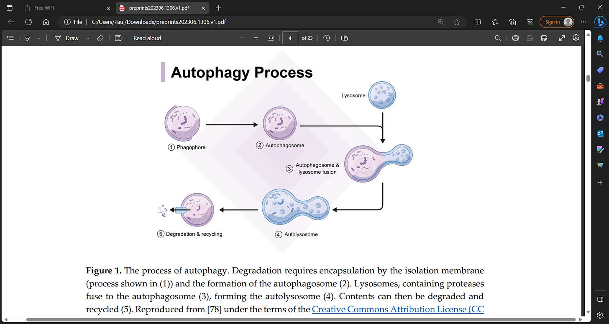Viewport: 609px width, 324px height.
Task: Expand the Draw options dropdown arrow
Action: 87,38
